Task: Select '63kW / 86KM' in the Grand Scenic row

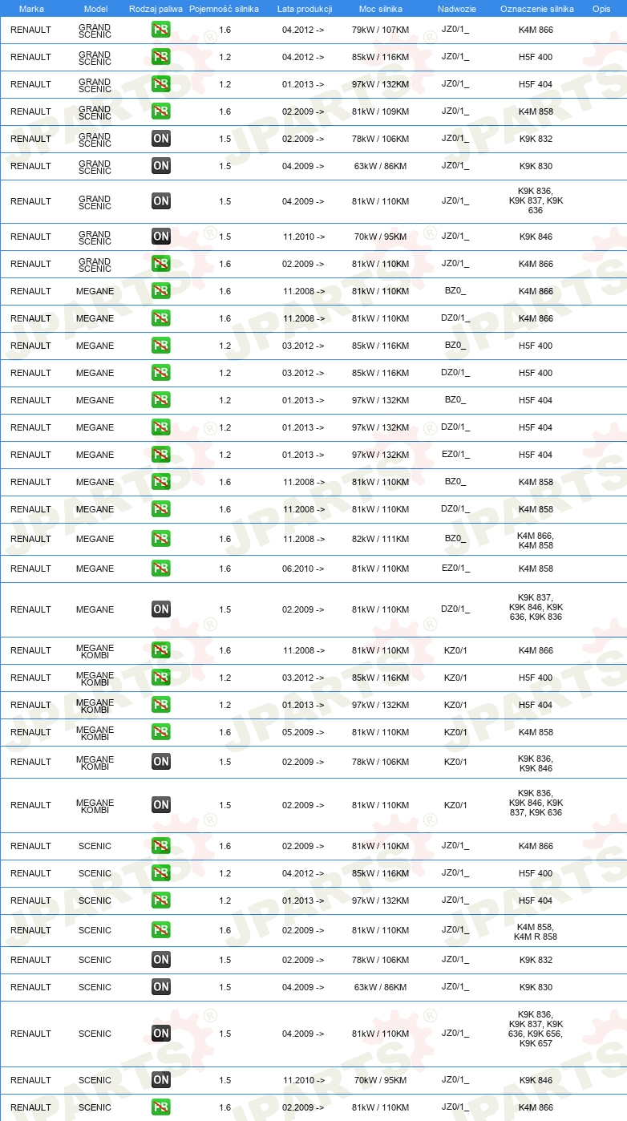Action: (x=380, y=166)
